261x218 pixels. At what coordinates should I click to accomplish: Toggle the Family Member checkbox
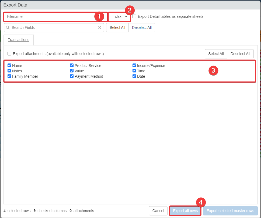pos(9,76)
